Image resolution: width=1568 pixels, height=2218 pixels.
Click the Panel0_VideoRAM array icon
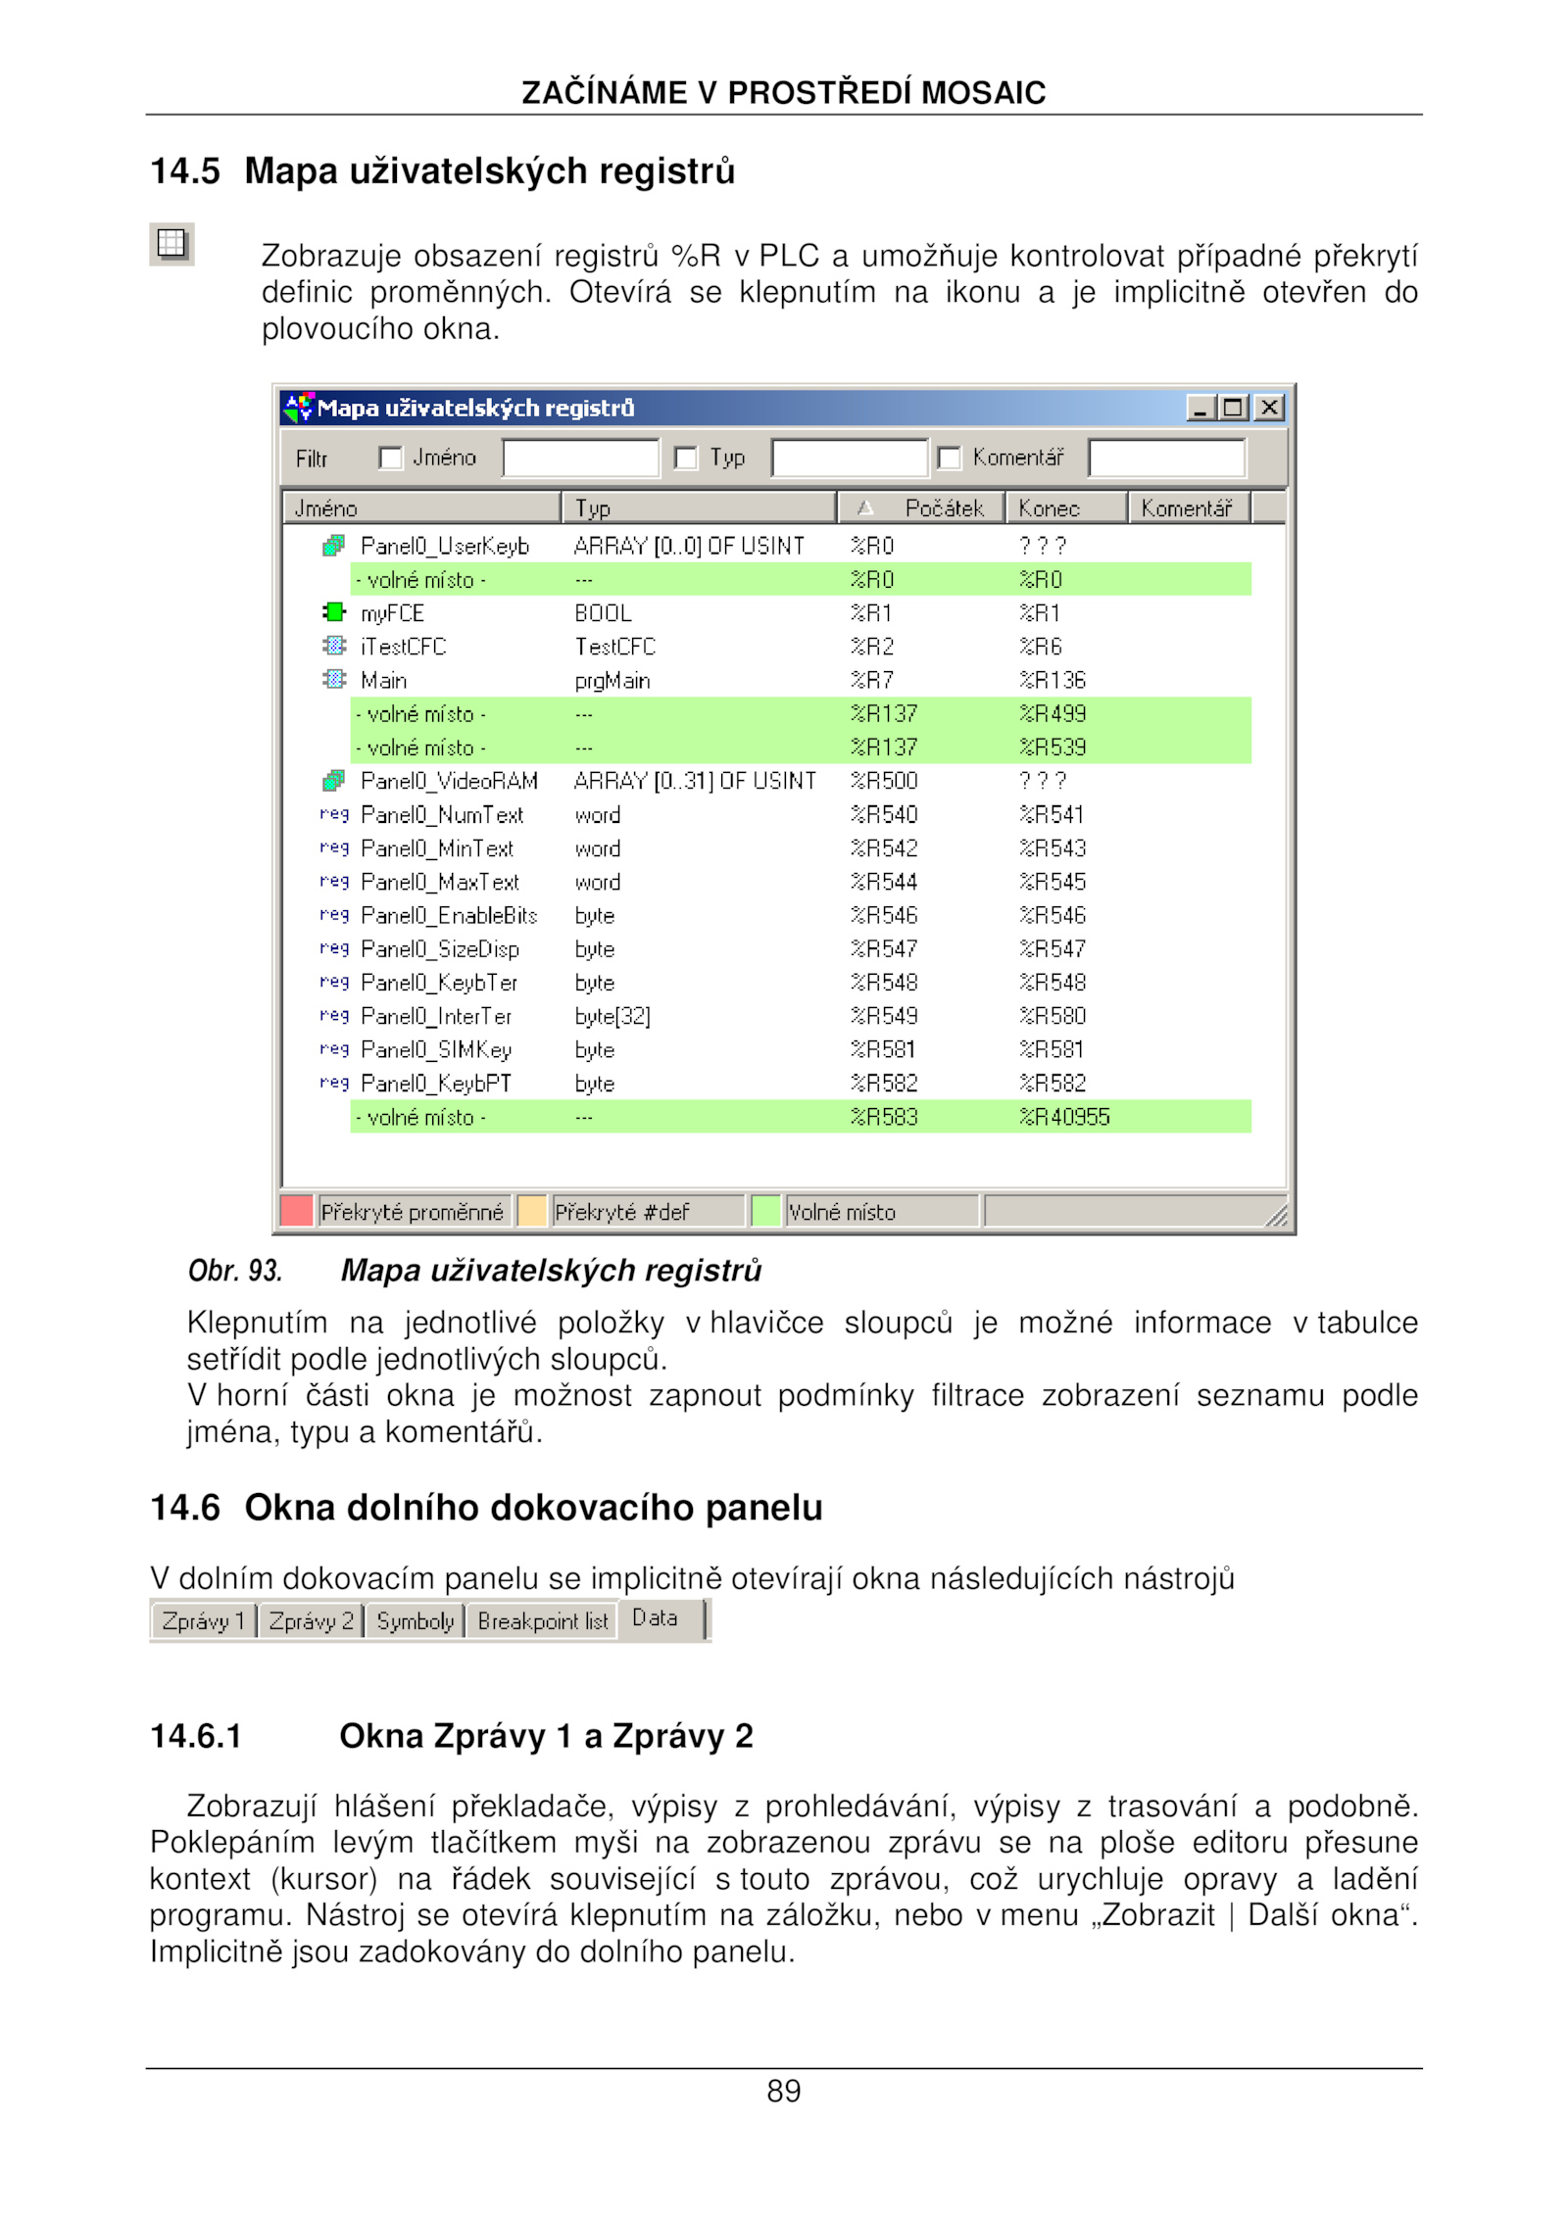click(x=333, y=781)
